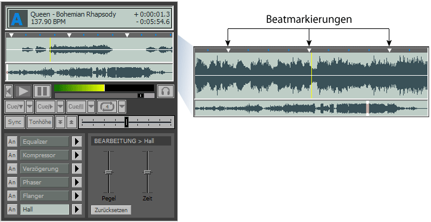Toggle the An button for Phaser
This screenshot has width=431, height=222.
pyautogui.click(x=12, y=182)
